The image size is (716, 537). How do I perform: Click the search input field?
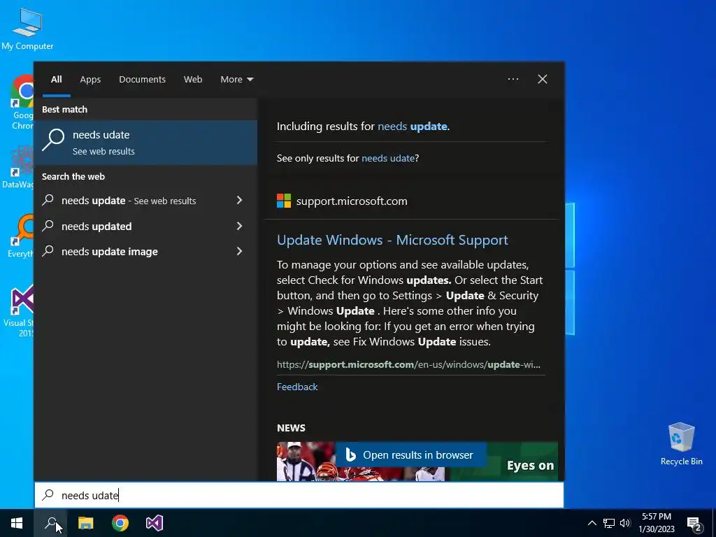pos(299,495)
